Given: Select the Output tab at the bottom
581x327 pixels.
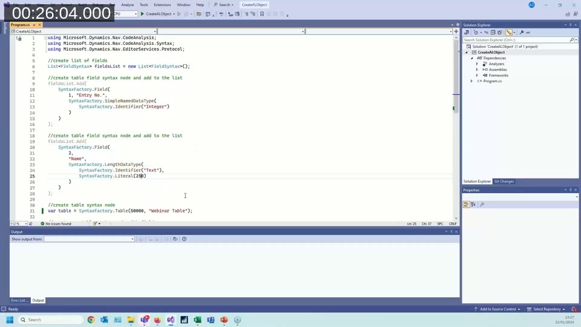Looking at the screenshot, I should (x=38, y=300).
